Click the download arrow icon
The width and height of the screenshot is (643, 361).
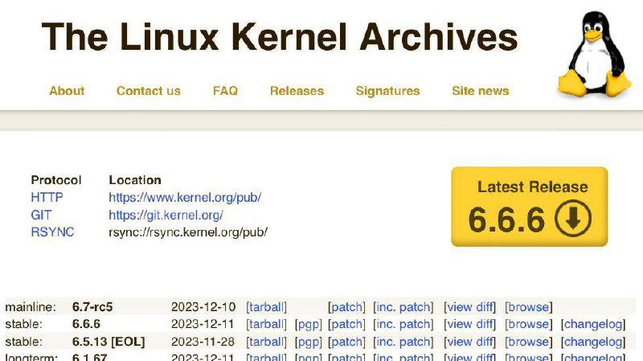(x=573, y=218)
